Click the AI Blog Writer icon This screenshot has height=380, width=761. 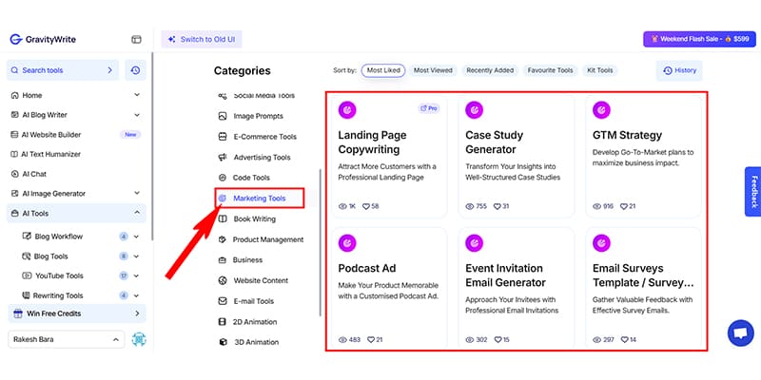point(14,115)
